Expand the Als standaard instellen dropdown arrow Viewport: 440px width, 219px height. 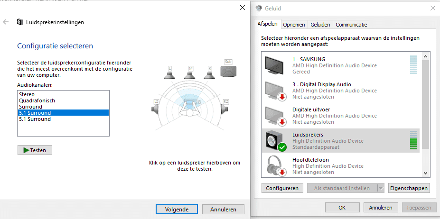(x=381, y=188)
